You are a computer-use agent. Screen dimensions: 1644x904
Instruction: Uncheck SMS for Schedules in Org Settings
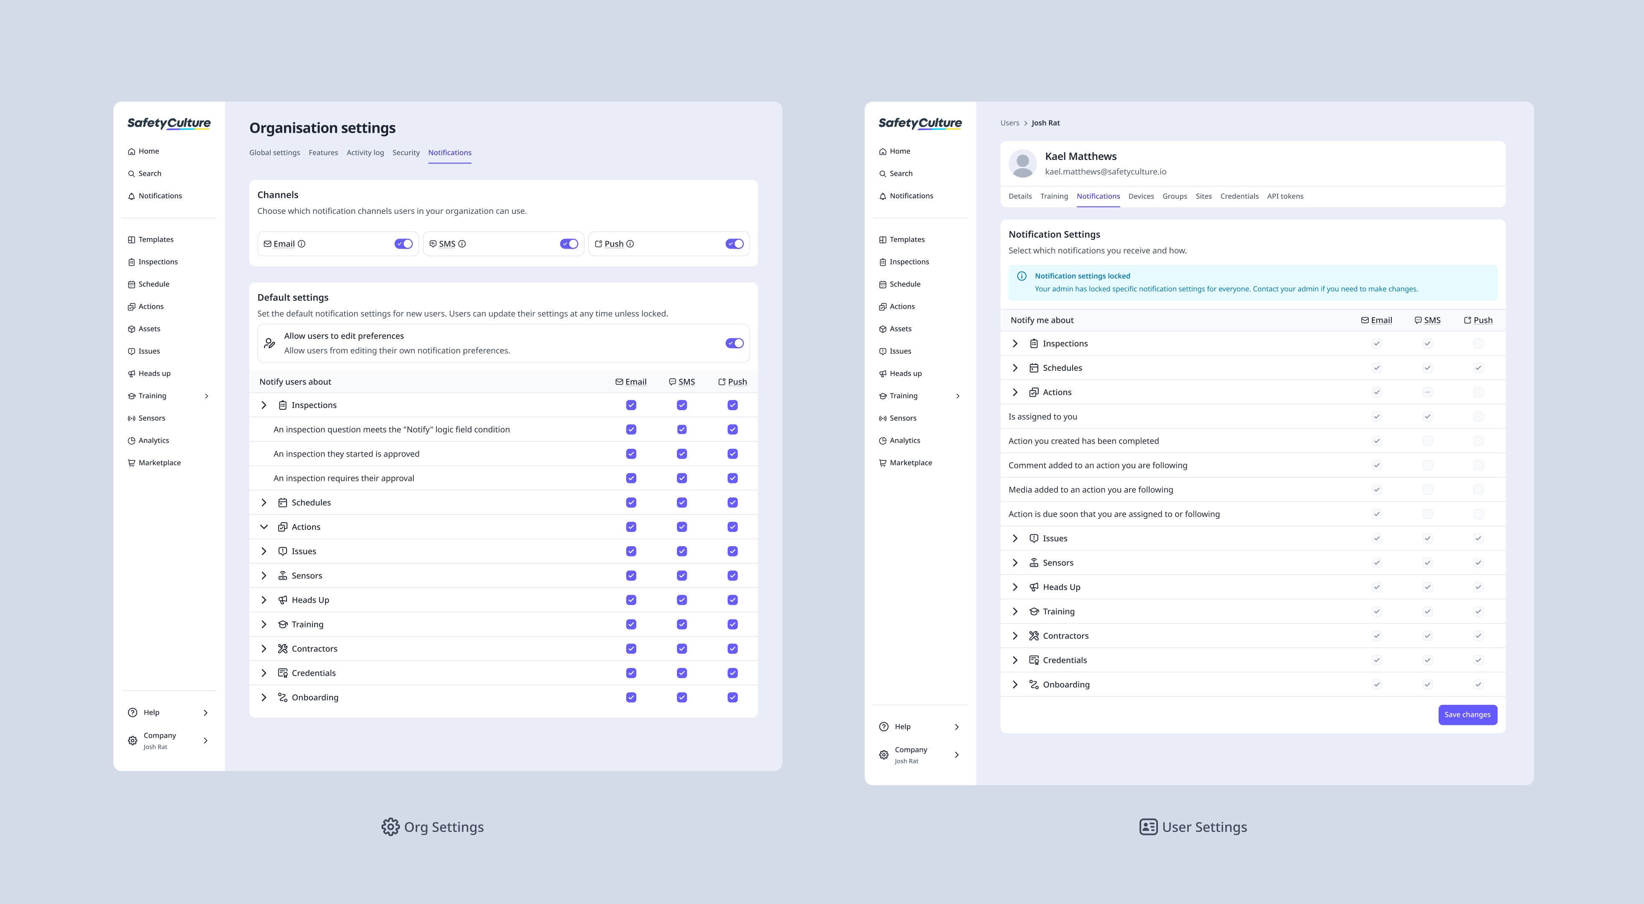[682, 503]
